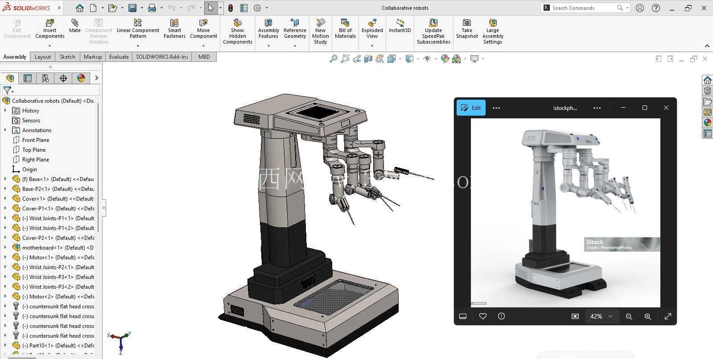Click the tree filter funnel icon
The height and width of the screenshot is (359, 713).
(x=7, y=90)
